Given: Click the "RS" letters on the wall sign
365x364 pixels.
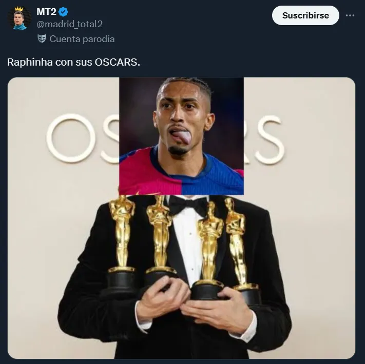Looking at the screenshot, I should click(265, 139).
